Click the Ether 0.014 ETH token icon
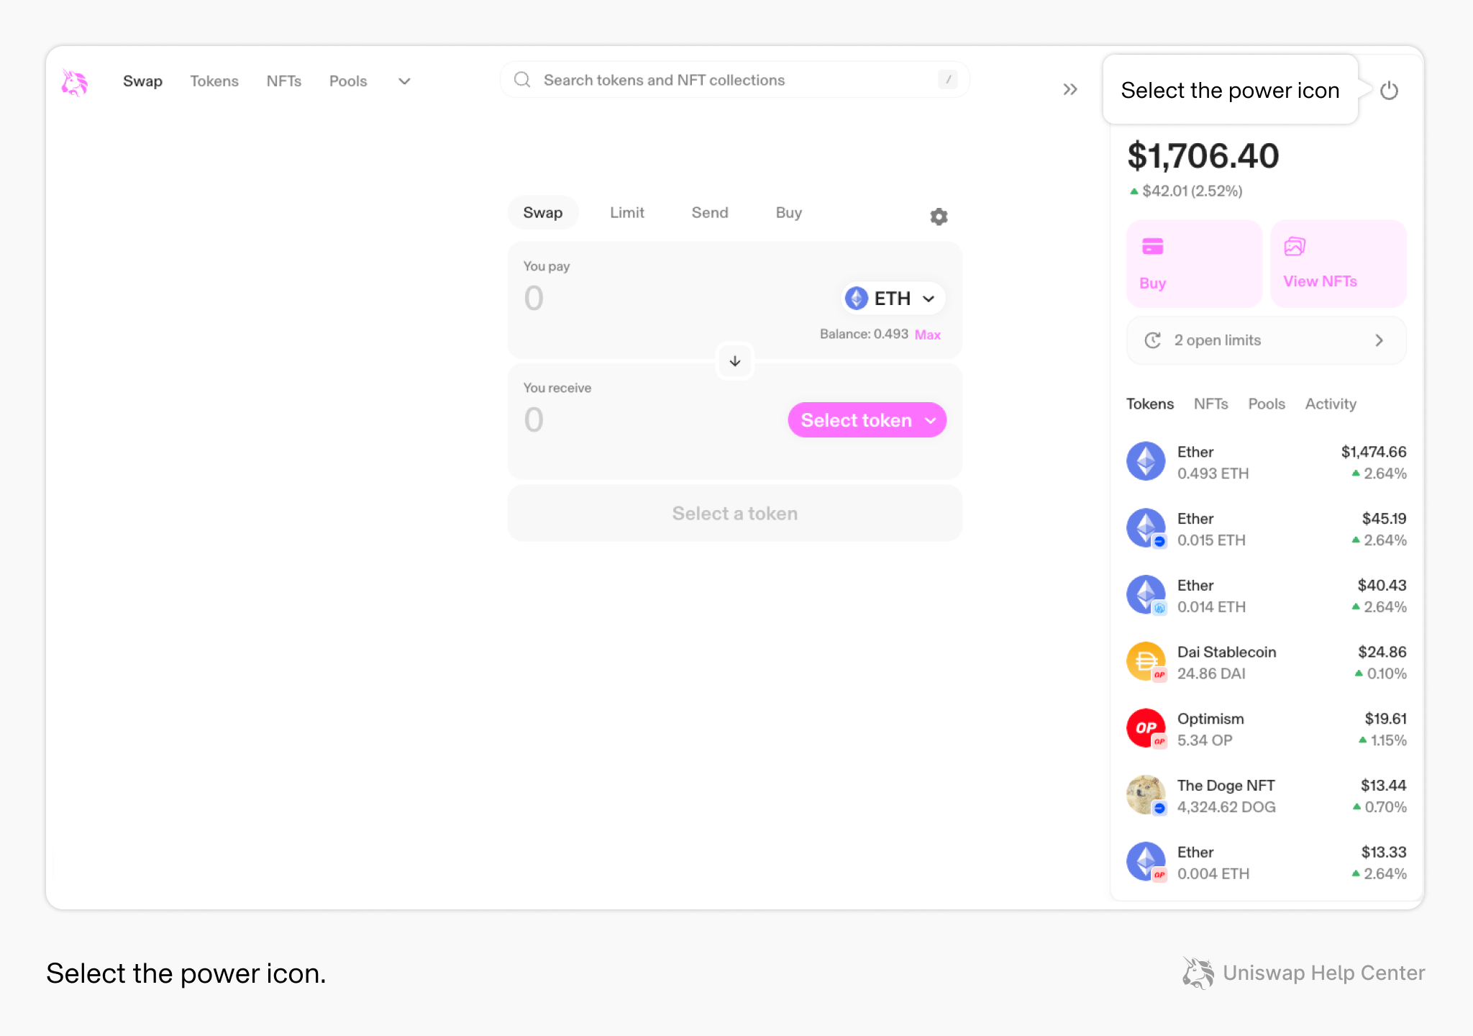 pos(1146,595)
